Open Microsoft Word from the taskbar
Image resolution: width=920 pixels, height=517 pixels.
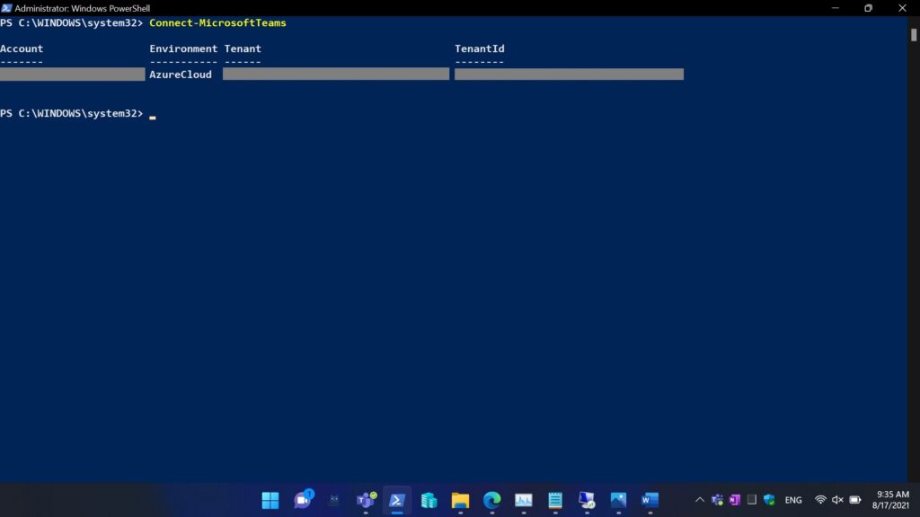tap(650, 500)
